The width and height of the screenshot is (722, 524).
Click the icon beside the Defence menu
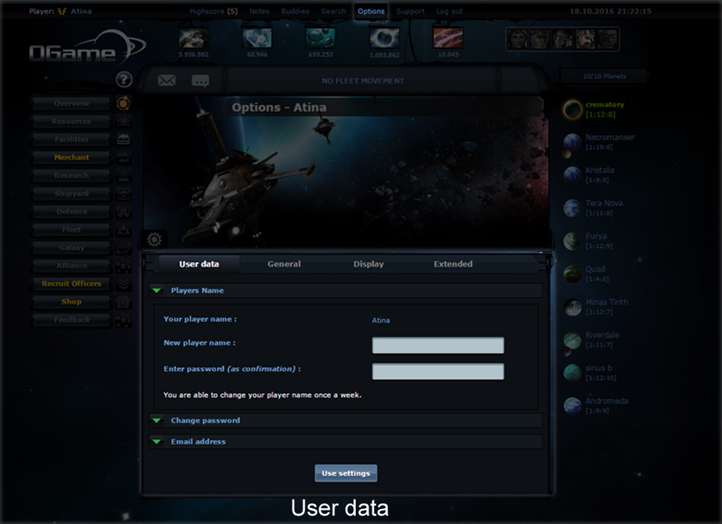click(123, 211)
